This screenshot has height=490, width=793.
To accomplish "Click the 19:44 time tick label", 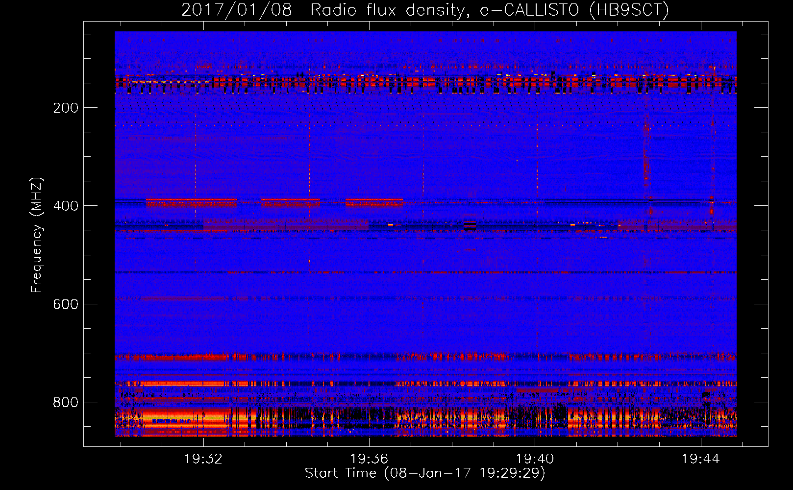I will 701,459.
